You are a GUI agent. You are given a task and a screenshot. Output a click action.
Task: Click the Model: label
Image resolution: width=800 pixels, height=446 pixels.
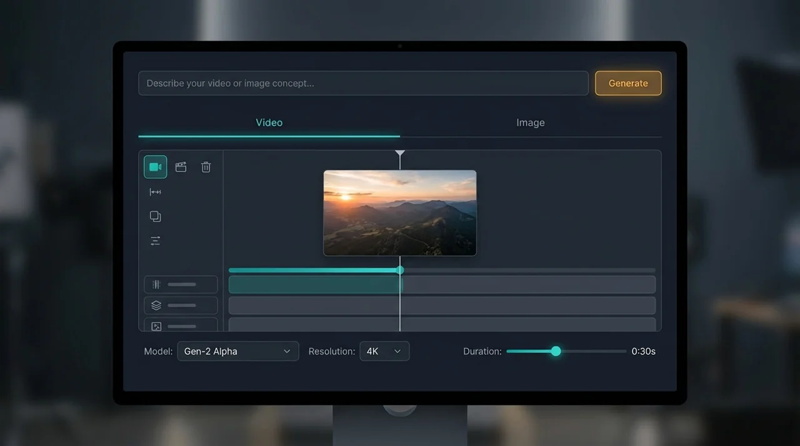pos(158,351)
